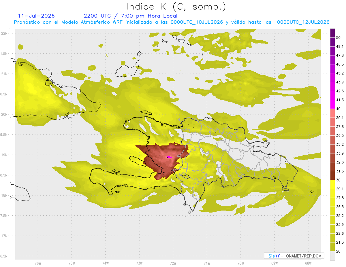Click the colorbar label "41.3"
Image resolution: width=346 pixels, height=267 pixels.
point(340,100)
